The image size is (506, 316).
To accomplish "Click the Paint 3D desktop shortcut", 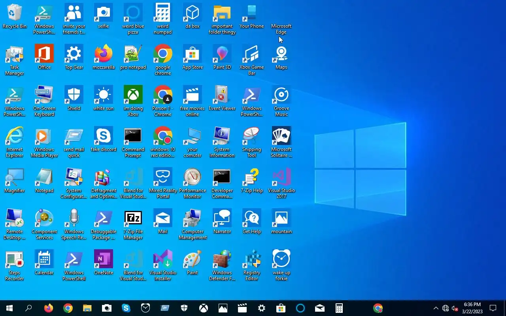I will click(222, 57).
